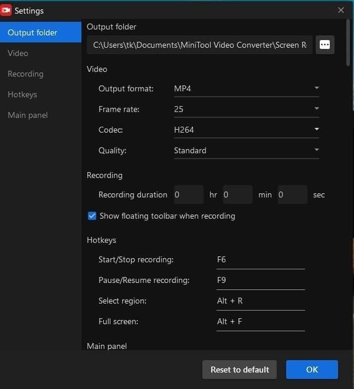
Task: Click the output folder path field
Action: pos(199,45)
